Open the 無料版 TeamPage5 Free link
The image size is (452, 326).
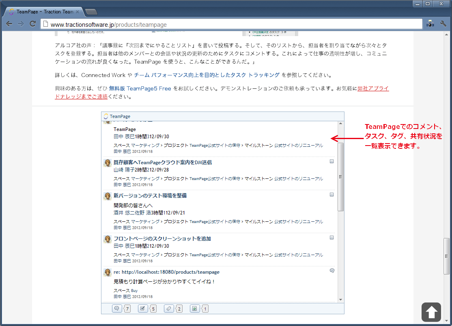tap(140, 88)
